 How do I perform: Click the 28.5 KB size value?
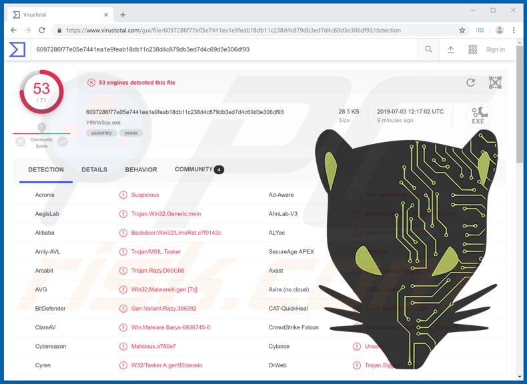tap(348, 111)
